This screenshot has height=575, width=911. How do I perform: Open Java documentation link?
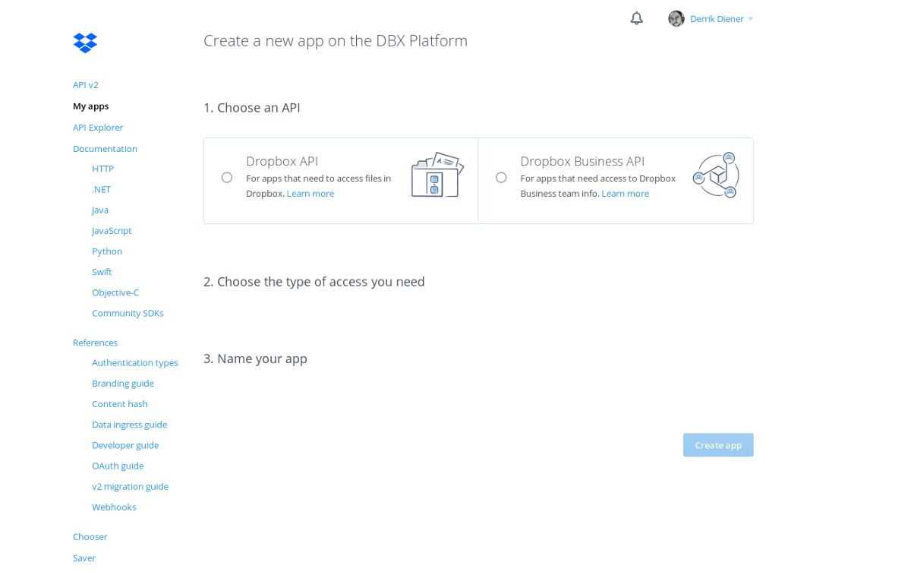[100, 210]
